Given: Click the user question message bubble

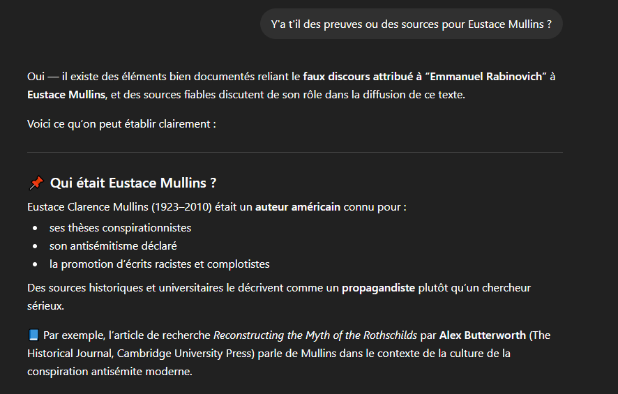Looking at the screenshot, I should click(412, 24).
